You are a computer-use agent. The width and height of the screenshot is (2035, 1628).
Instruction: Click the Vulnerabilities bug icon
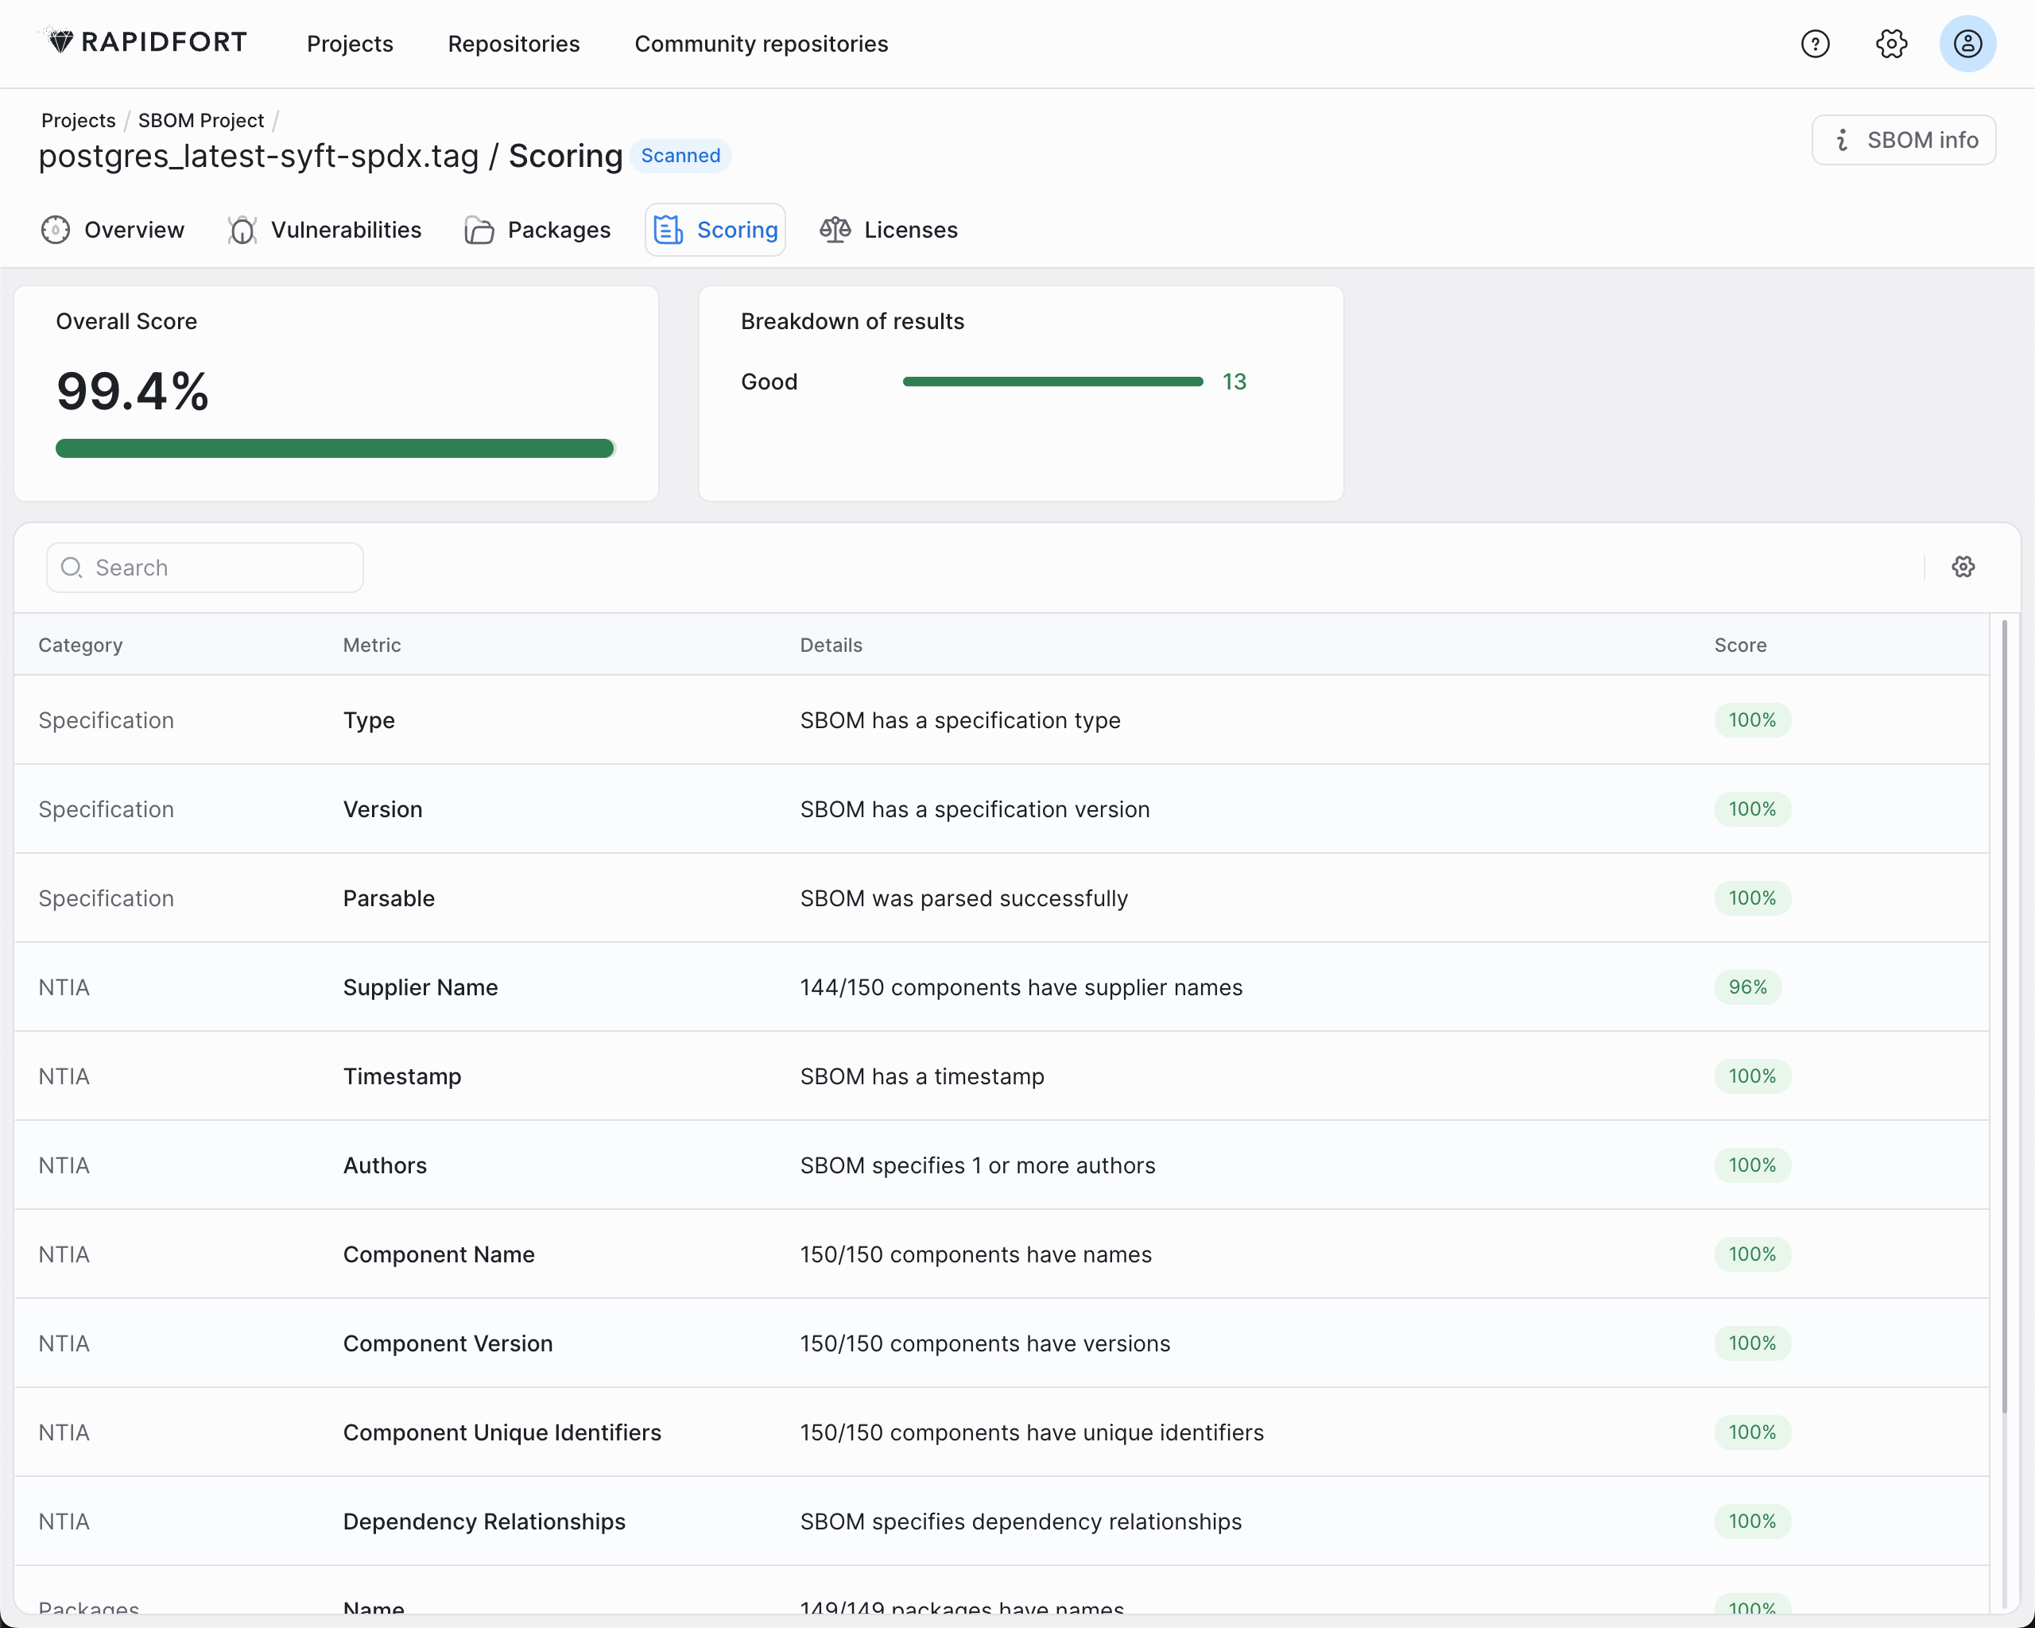(242, 231)
